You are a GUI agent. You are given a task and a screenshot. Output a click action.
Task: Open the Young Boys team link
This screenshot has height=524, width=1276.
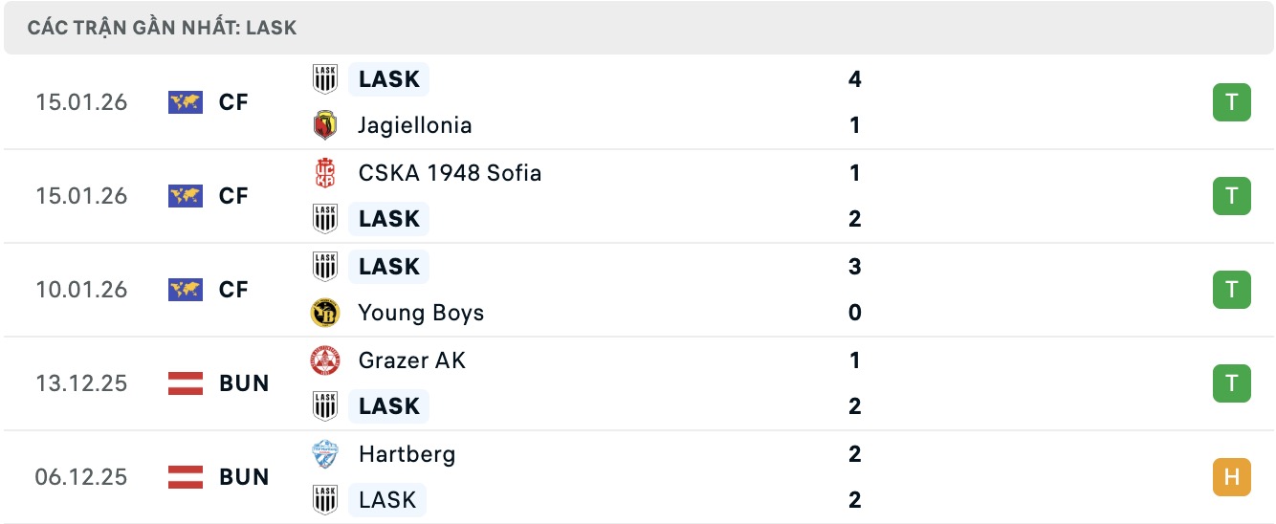pyautogui.click(x=421, y=313)
